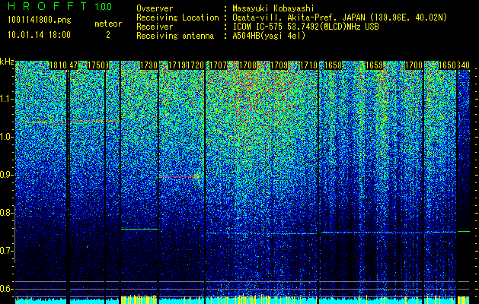The width and height of the screenshot is (479, 304).
Task: Click the 0.6 kHz axis tick label
Action: click(x=7, y=289)
